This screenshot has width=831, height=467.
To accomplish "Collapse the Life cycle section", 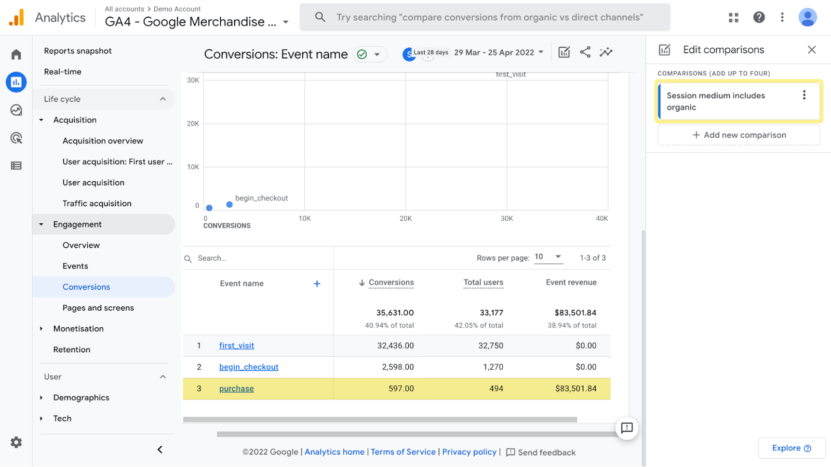I will pos(163,99).
